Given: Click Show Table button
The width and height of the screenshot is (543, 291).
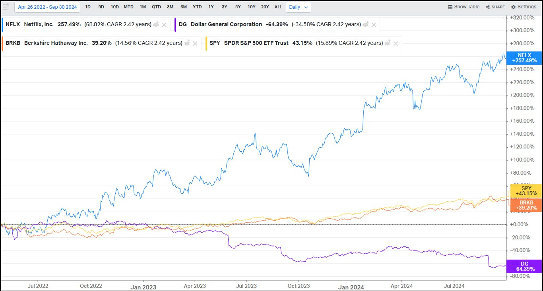Looking at the screenshot, I should 463,7.
